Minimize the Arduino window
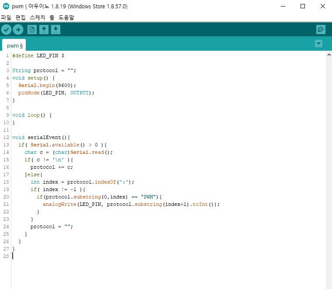The width and height of the screenshot is (332, 289). pyautogui.click(x=283, y=6)
